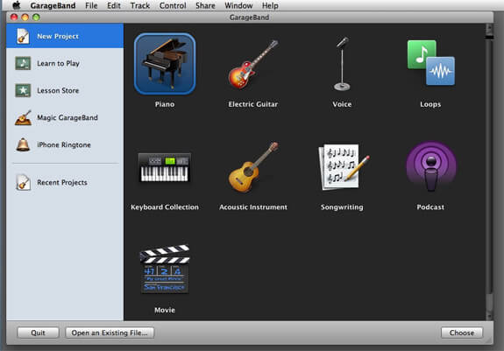The height and width of the screenshot is (351, 504).
Task: Select the Loops project icon
Action: [x=430, y=62]
